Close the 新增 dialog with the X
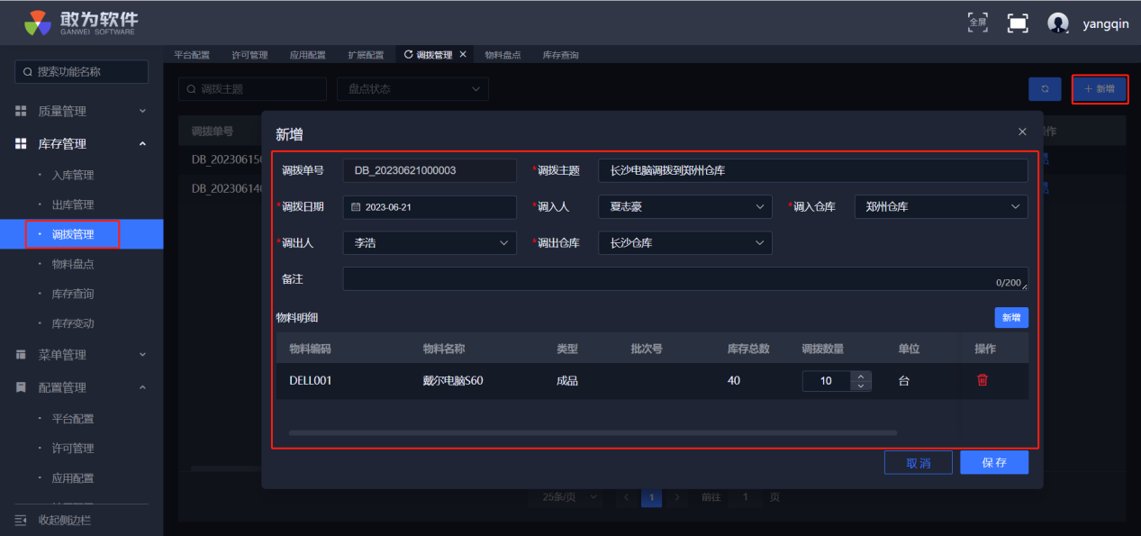Screen dimensions: 1141x536 (1022, 132)
